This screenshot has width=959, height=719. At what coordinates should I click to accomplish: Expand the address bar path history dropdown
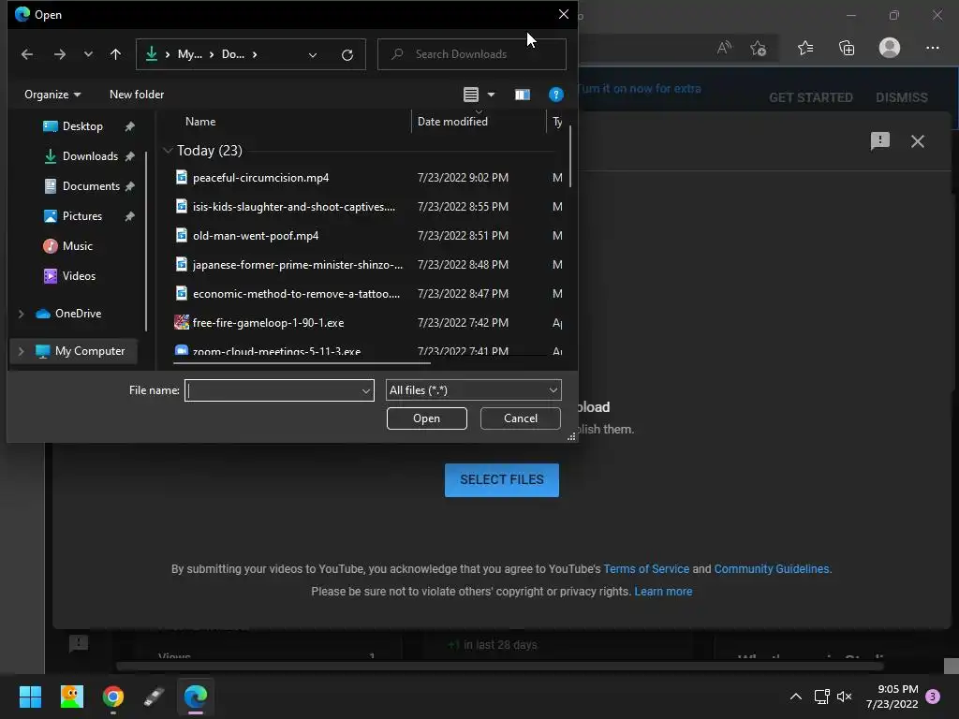point(313,55)
